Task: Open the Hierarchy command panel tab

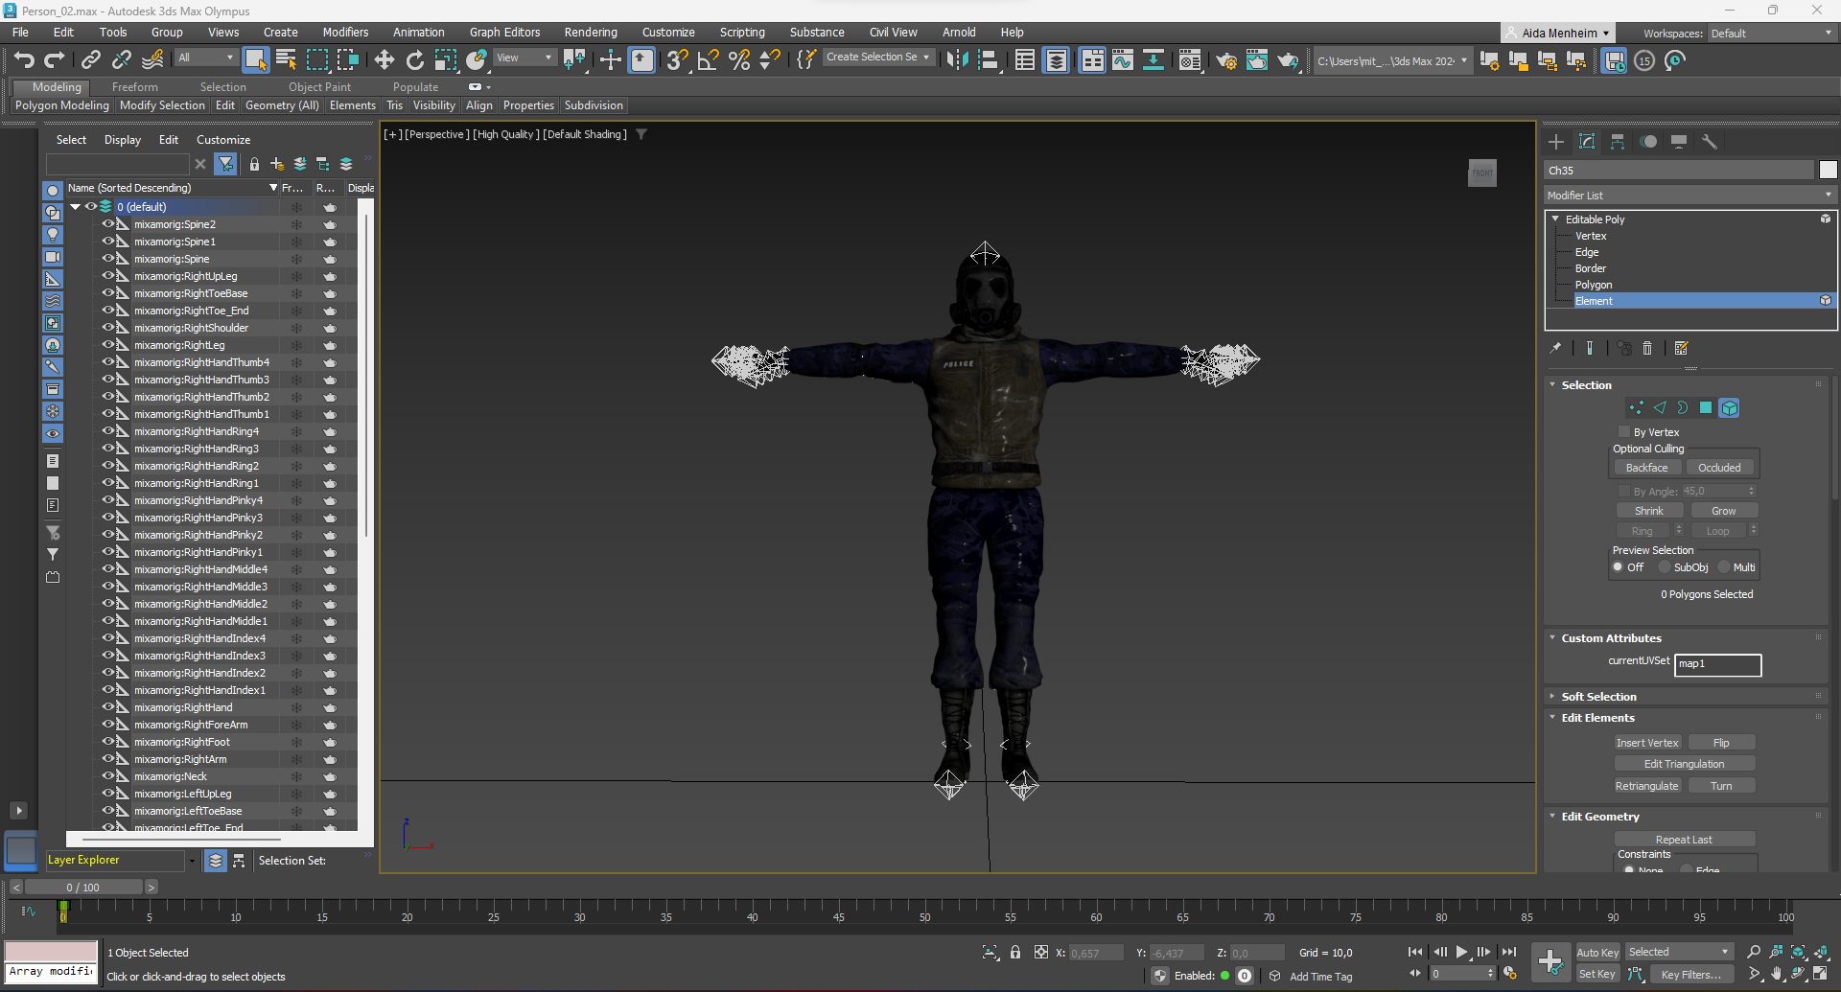Action: click(x=1618, y=142)
